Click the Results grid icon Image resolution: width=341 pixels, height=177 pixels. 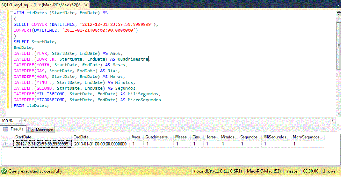(x=6, y=129)
